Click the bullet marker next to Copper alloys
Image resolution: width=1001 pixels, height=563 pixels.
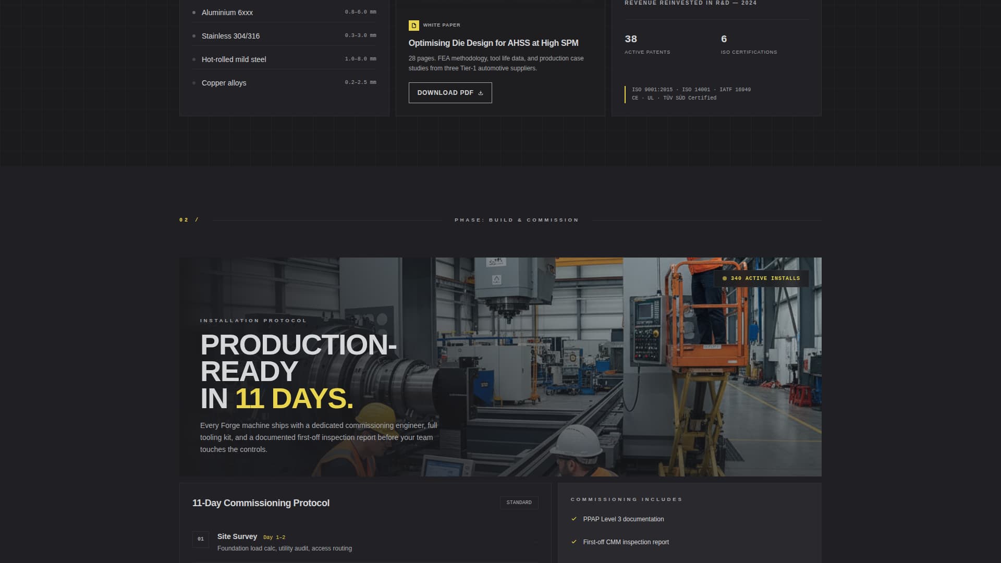194,82
